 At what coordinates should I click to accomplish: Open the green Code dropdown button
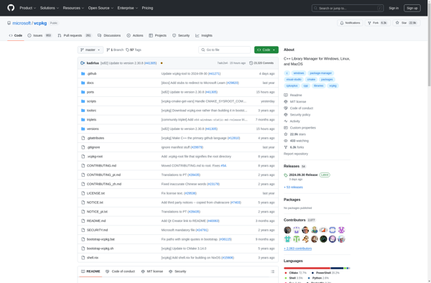[x=266, y=50]
